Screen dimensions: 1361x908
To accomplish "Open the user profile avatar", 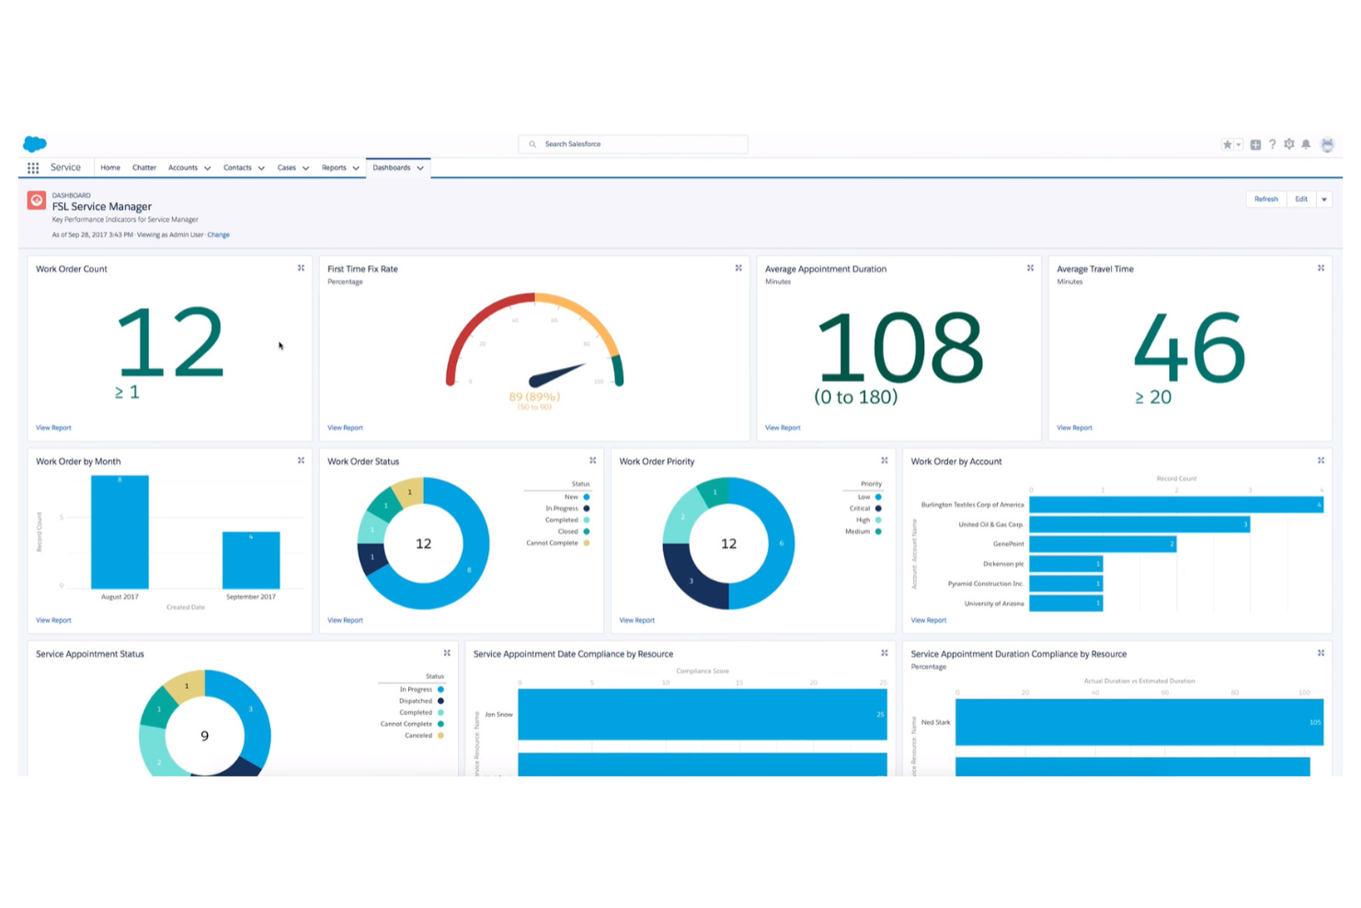I will tap(1327, 144).
